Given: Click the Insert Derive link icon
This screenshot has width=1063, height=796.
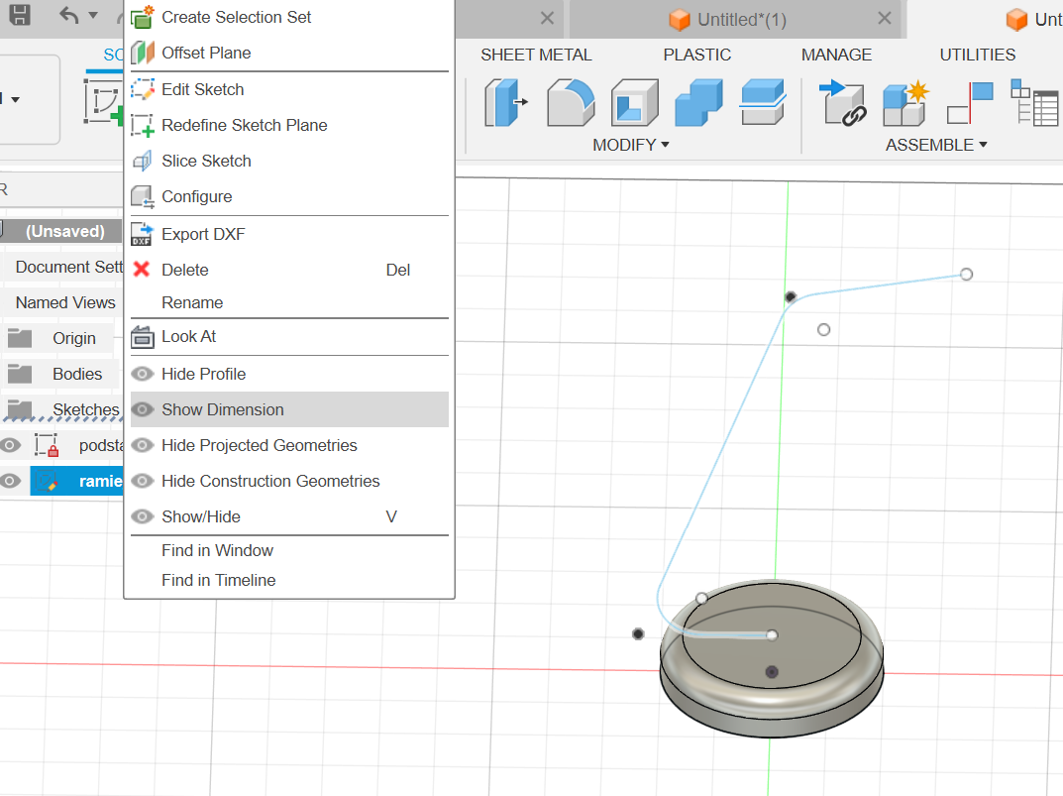Looking at the screenshot, I should pos(844,103).
